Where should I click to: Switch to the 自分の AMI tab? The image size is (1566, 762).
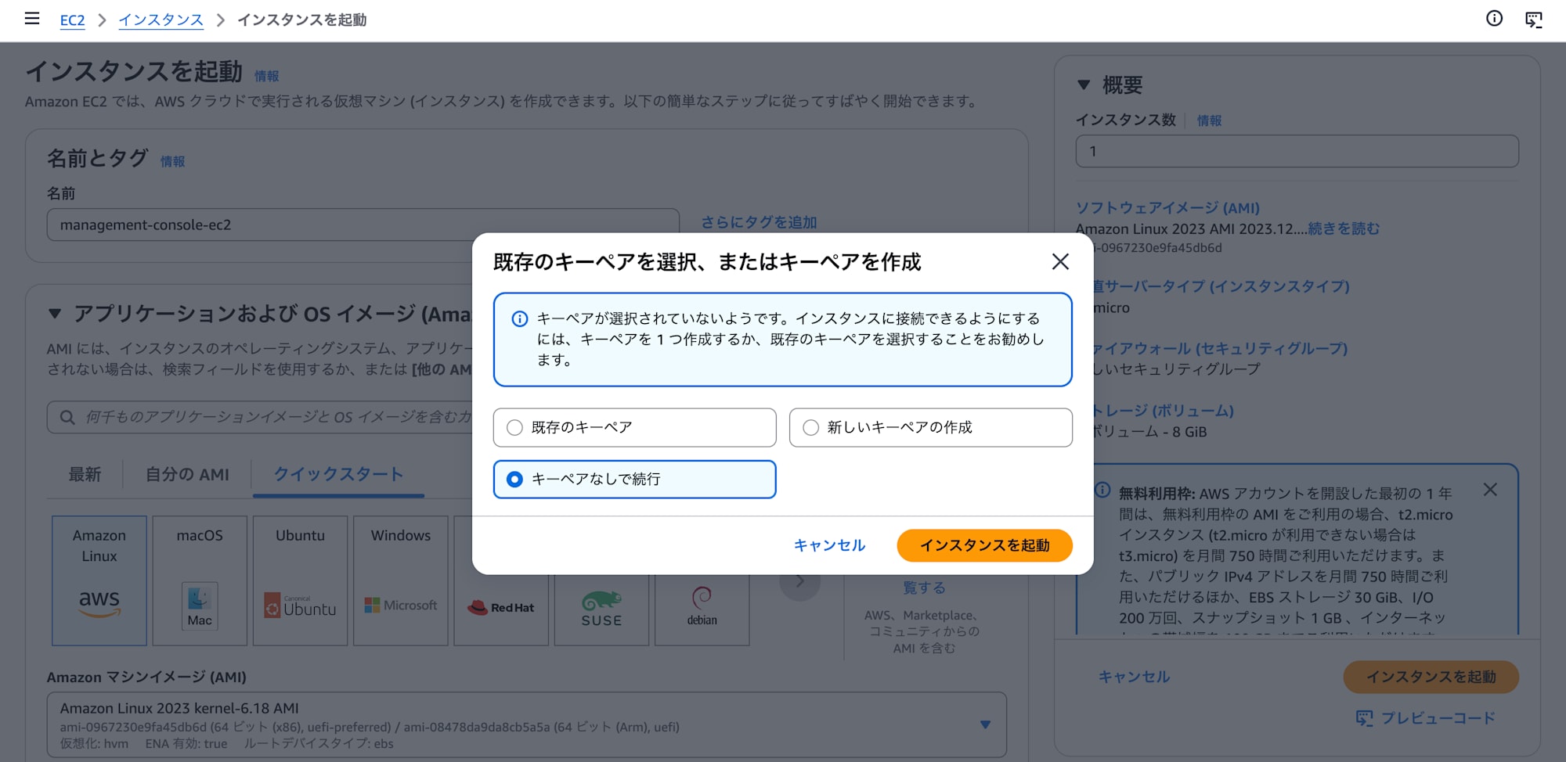[187, 474]
